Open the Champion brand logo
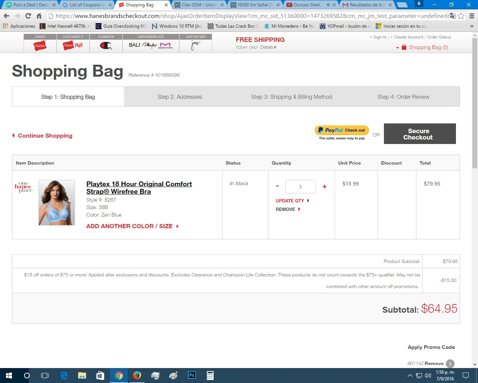Viewport: 478px width, 383px height. (x=106, y=46)
